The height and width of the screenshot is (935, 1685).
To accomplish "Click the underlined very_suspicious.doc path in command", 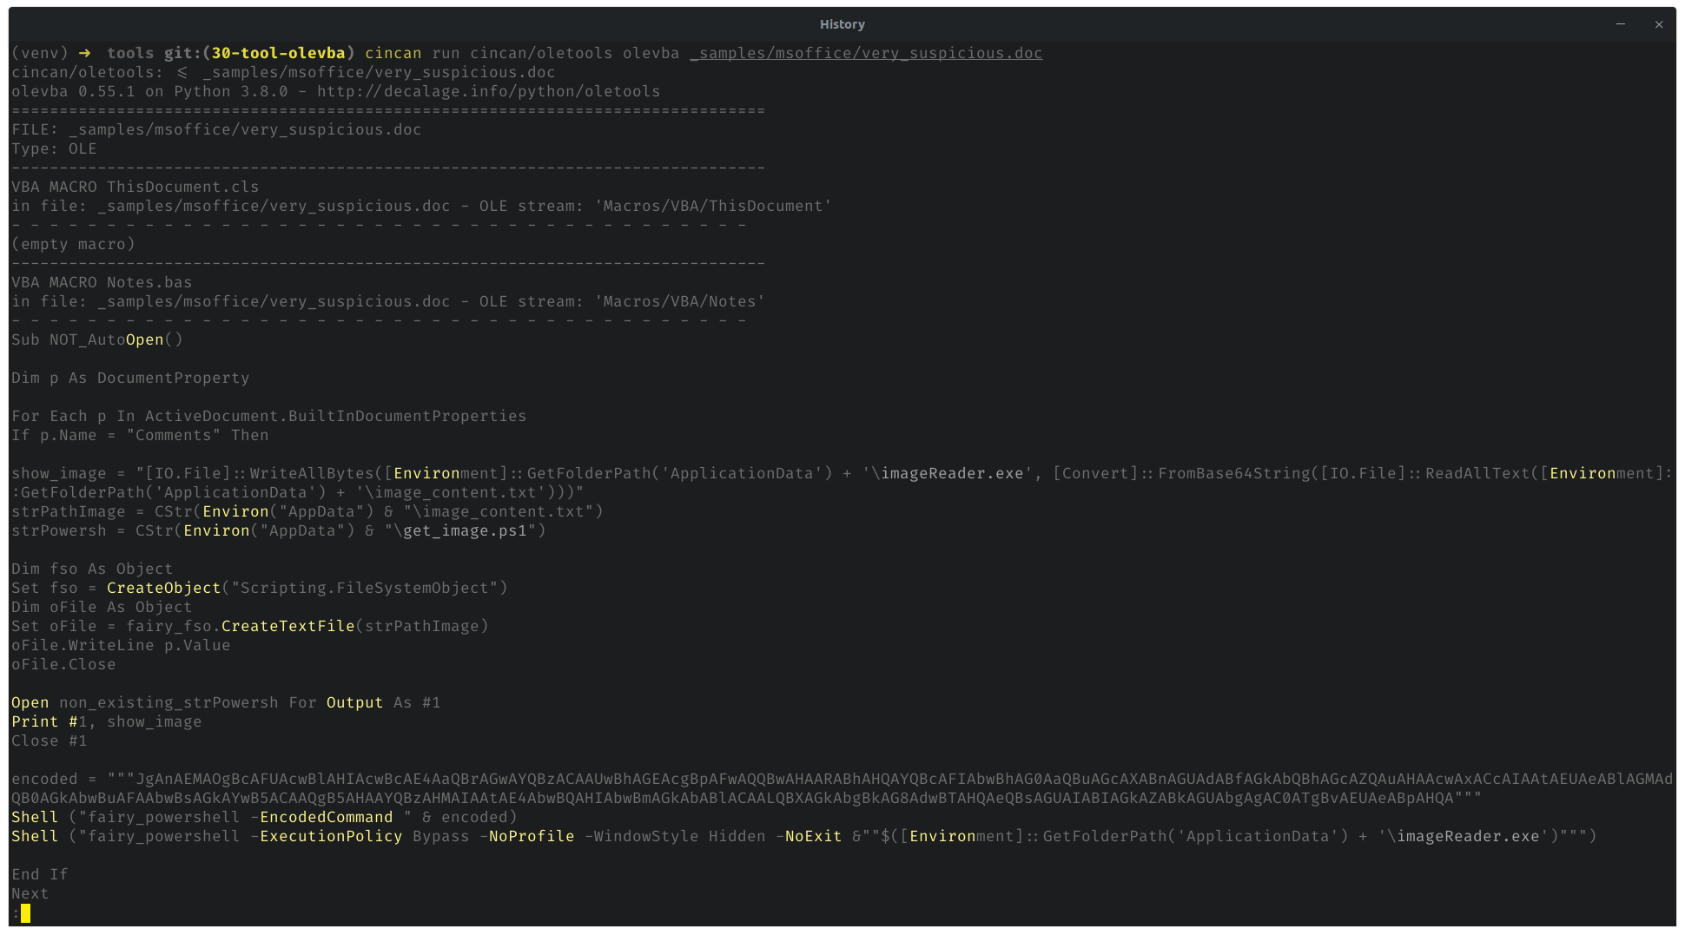I will 866,54.
